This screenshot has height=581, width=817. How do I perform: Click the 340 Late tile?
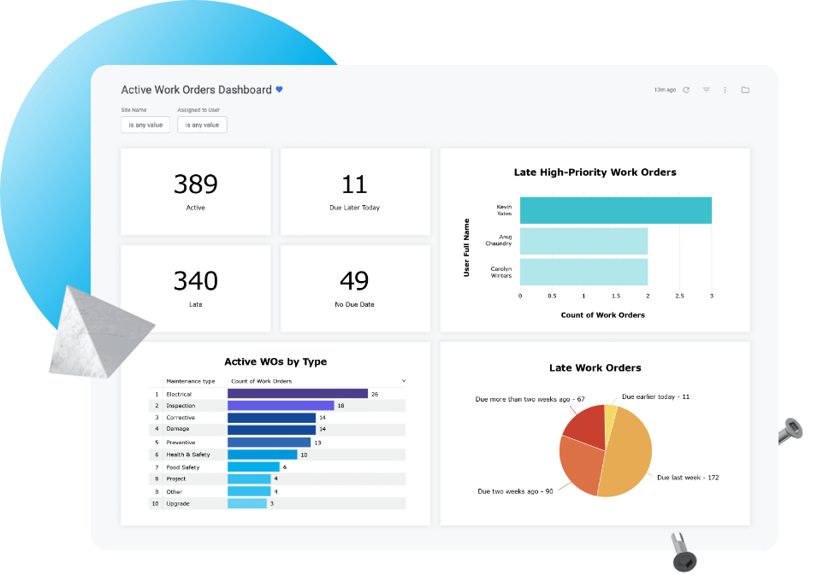[x=195, y=287]
